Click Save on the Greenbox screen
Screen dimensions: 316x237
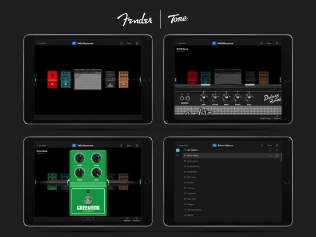pos(129,145)
